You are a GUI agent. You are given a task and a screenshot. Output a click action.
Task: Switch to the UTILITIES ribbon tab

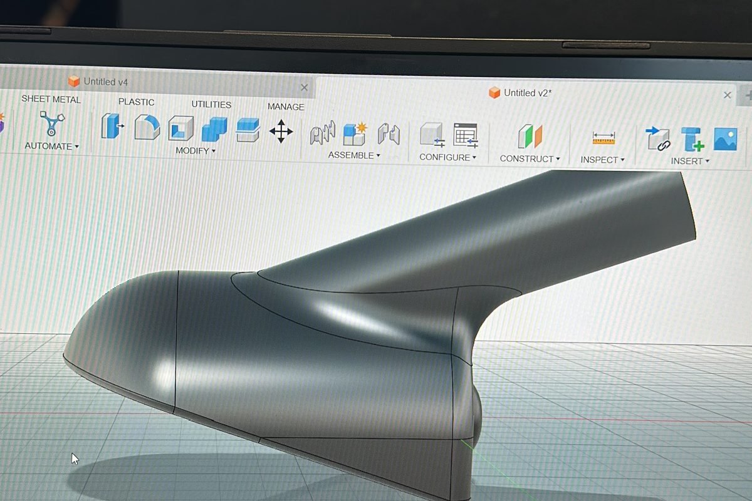[x=211, y=105]
